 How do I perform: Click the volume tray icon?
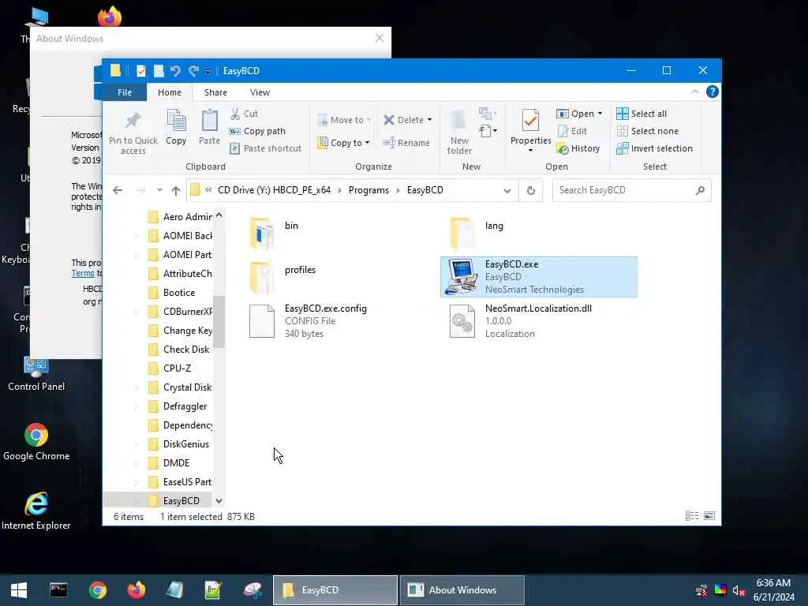pyautogui.click(x=739, y=590)
